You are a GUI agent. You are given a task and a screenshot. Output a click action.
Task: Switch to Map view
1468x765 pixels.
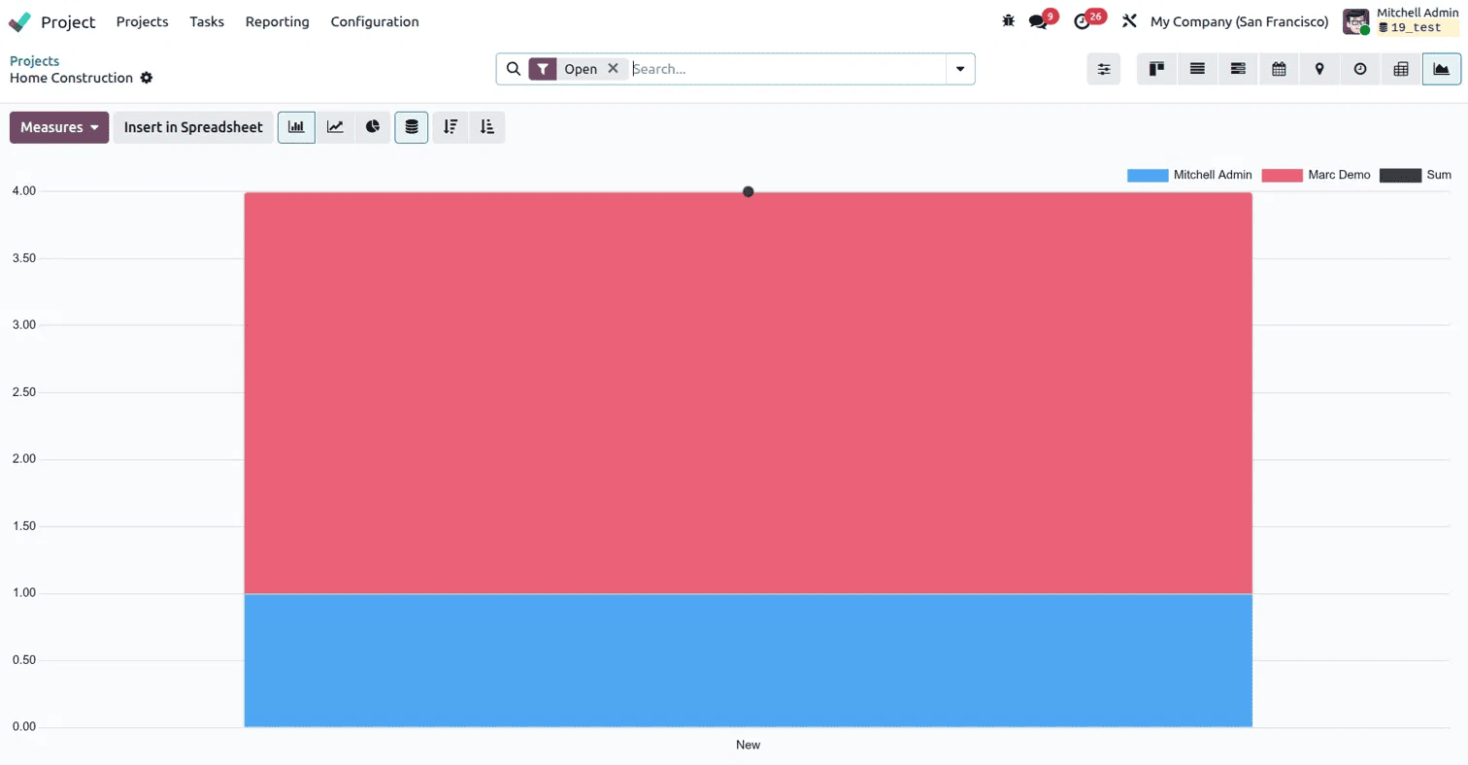click(1319, 69)
